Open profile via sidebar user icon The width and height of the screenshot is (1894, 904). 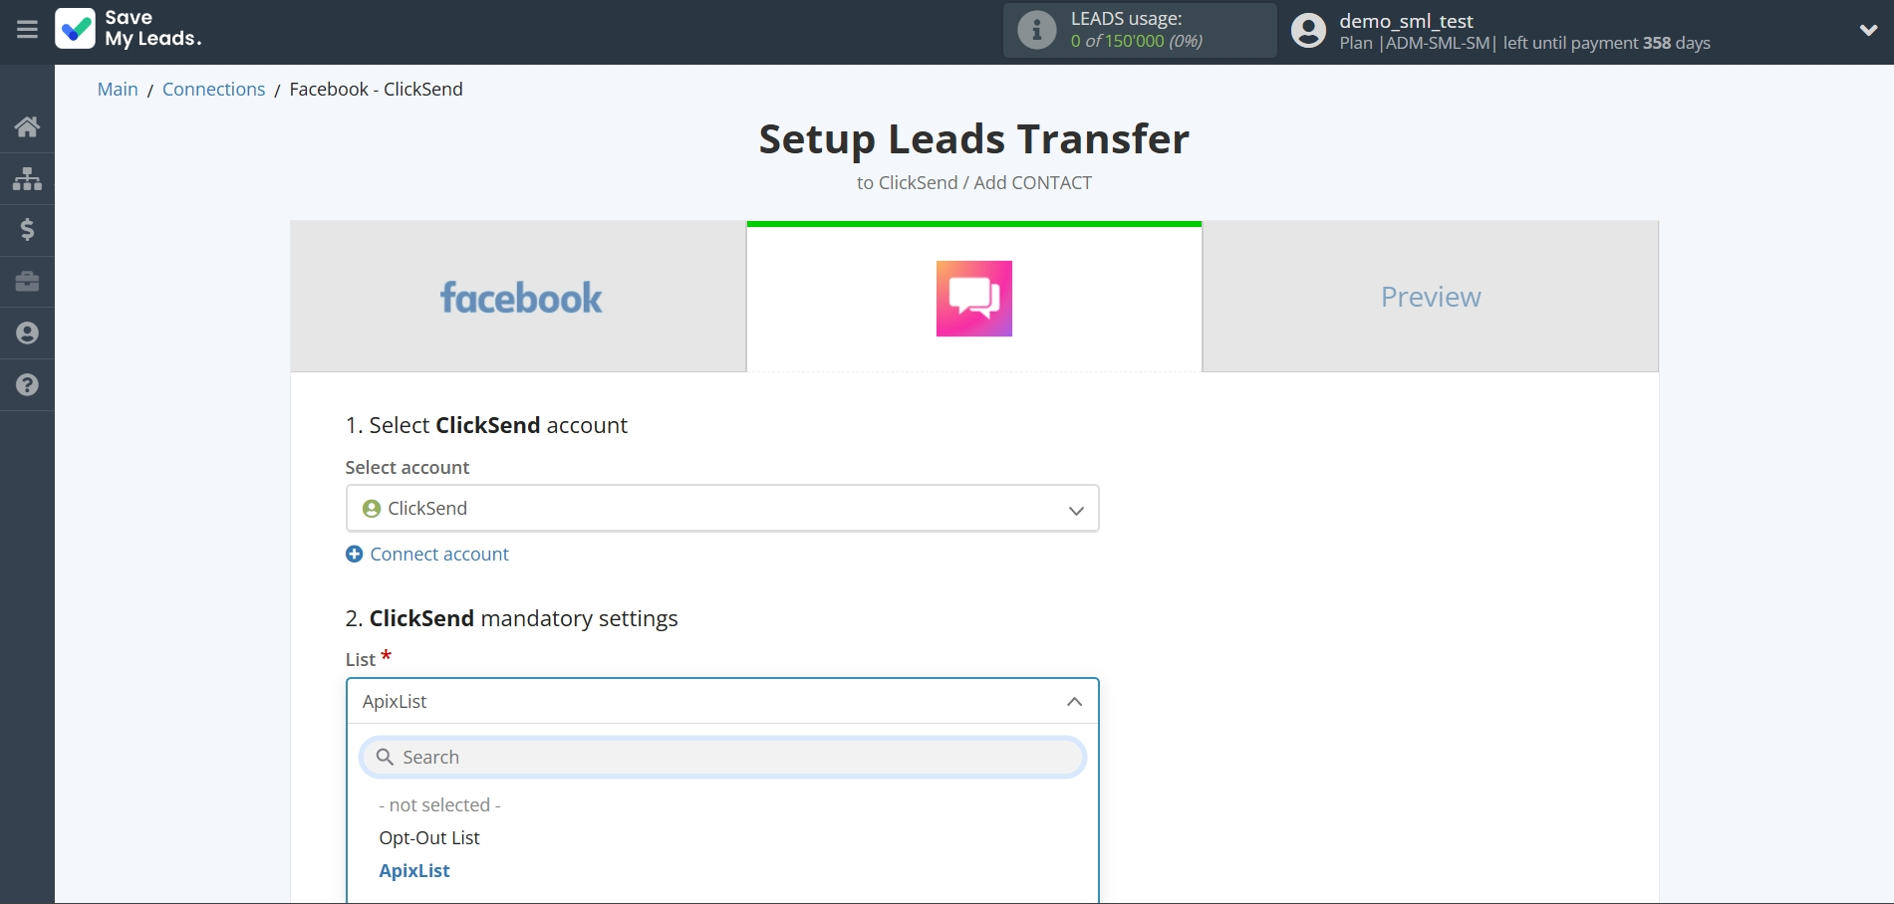pyautogui.click(x=27, y=334)
